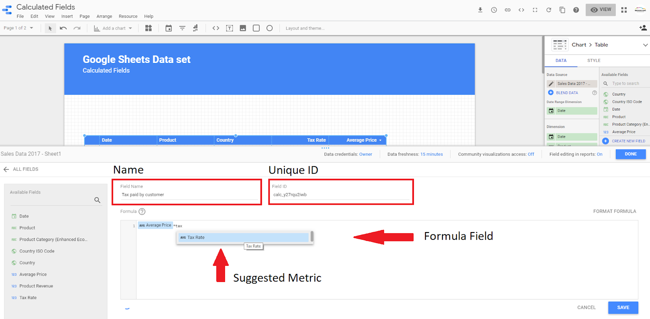Image resolution: width=650 pixels, height=319 pixels.
Task: Click the redo arrow
Action: (x=77, y=28)
